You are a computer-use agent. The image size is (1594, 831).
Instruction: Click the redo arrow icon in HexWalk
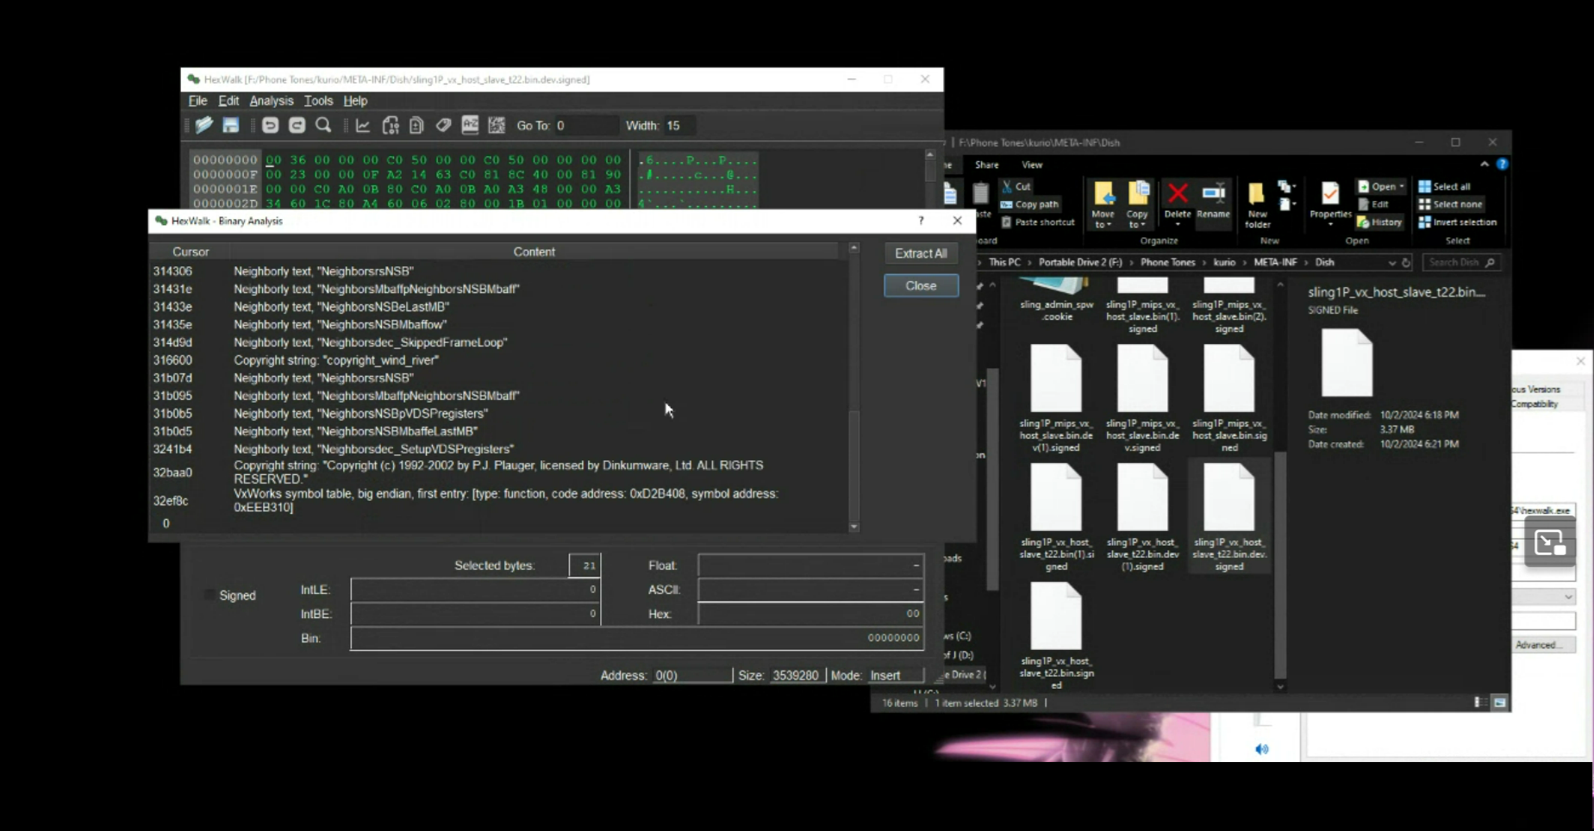297,126
